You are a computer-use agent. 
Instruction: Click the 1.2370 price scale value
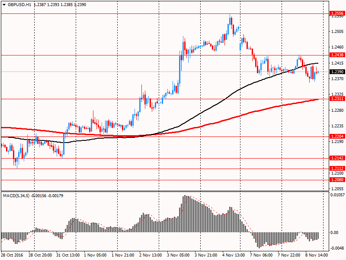(337, 79)
